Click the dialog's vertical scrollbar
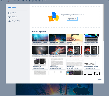Image resolution: width=109 pixels, height=96 pixels. (103, 22)
